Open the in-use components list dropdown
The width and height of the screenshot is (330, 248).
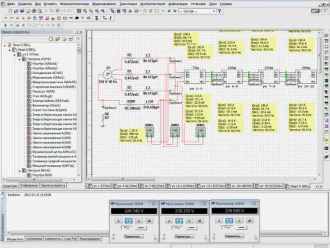(214, 11)
